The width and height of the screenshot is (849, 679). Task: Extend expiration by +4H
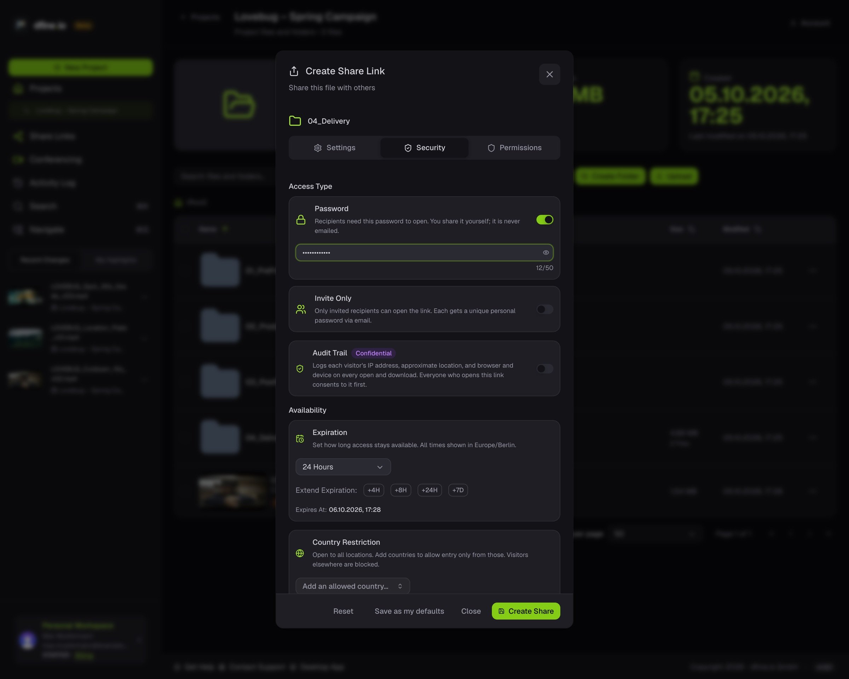tap(373, 490)
